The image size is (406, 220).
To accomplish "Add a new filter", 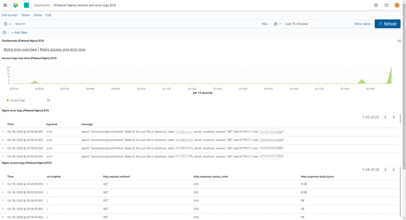I will (x=20, y=32).
